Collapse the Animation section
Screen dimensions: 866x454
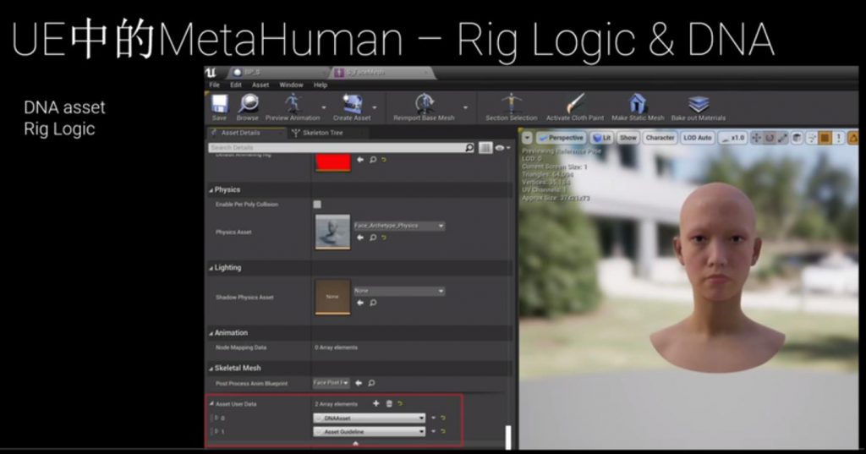pyautogui.click(x=211, y=333)
